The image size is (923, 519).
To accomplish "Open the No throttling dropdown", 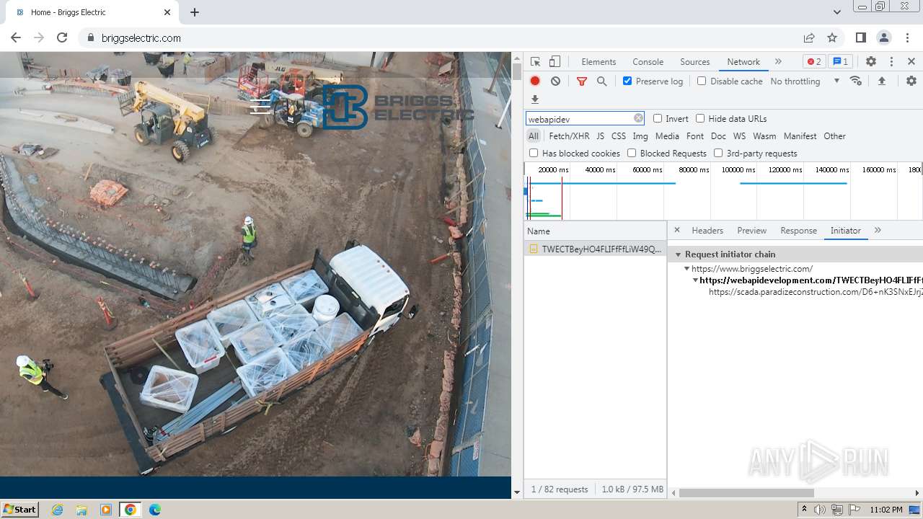I will [x=805, y=81].
